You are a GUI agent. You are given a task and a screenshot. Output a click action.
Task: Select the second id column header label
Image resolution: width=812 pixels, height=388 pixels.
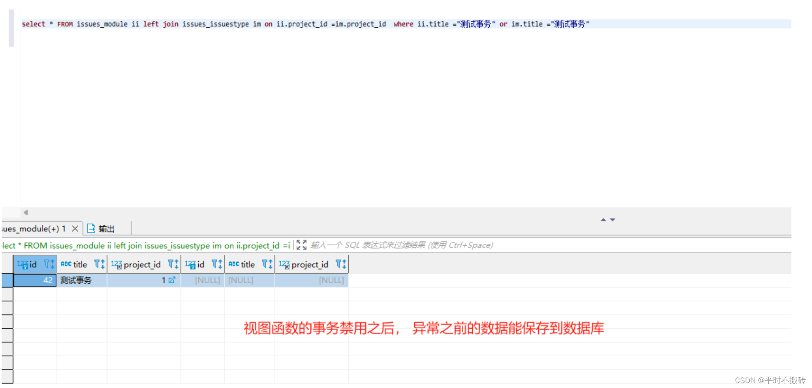click(201, 264)
